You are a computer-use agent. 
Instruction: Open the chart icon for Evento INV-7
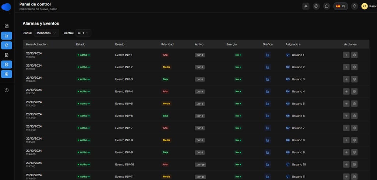267,128
